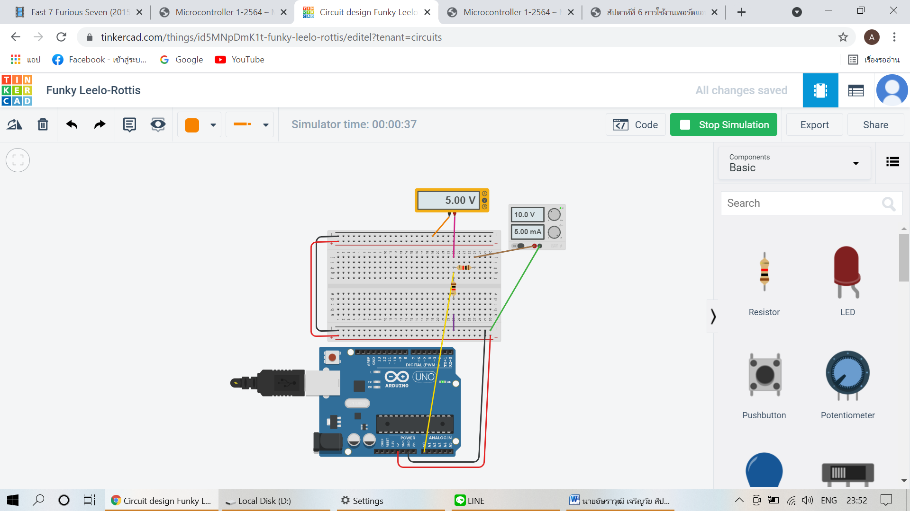Viewport: 910px width, 511px height.
Task: Open the Code editor
Action: (636, 125)
